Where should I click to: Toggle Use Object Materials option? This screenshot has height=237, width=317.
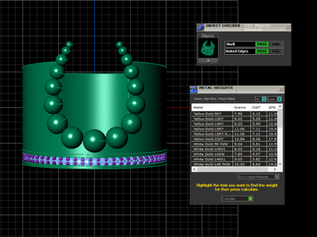tap(258, 176)
